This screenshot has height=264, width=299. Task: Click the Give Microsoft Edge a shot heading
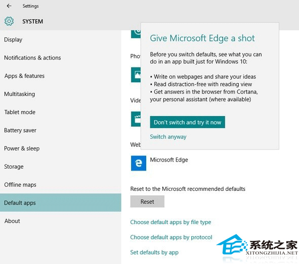(x=202, y=38)
